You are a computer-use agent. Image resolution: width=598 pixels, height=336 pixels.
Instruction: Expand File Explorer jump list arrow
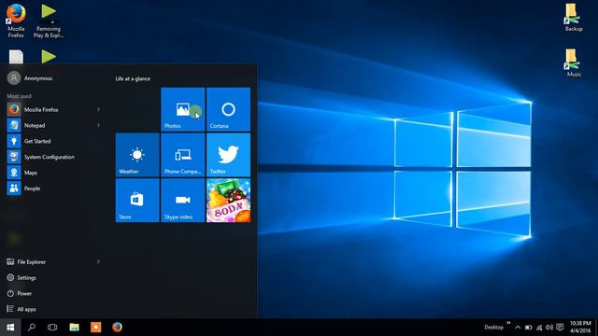coord(98,261)
